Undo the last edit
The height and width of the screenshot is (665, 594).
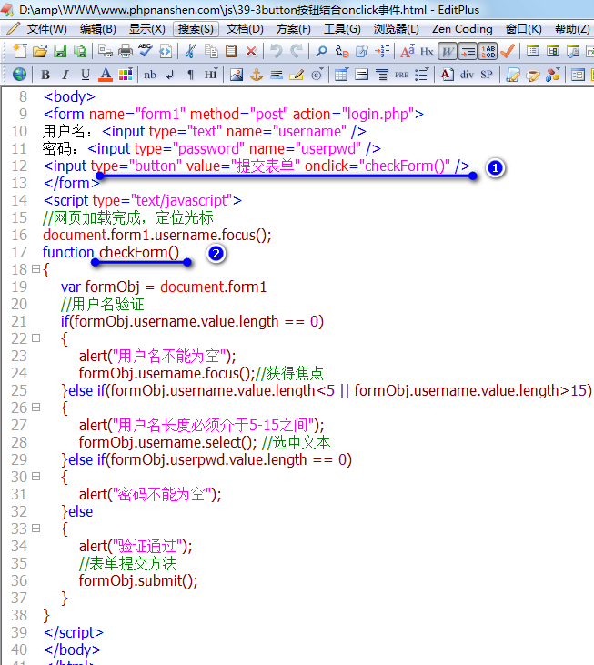(276, 51)
